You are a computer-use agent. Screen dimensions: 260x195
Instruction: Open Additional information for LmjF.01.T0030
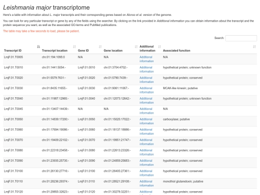(x=146, y=90)
